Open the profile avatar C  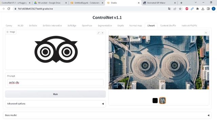tap(214, 9)
